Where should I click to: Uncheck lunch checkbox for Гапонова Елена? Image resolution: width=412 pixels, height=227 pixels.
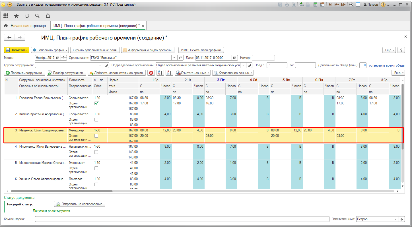click(x=96, y=103)
